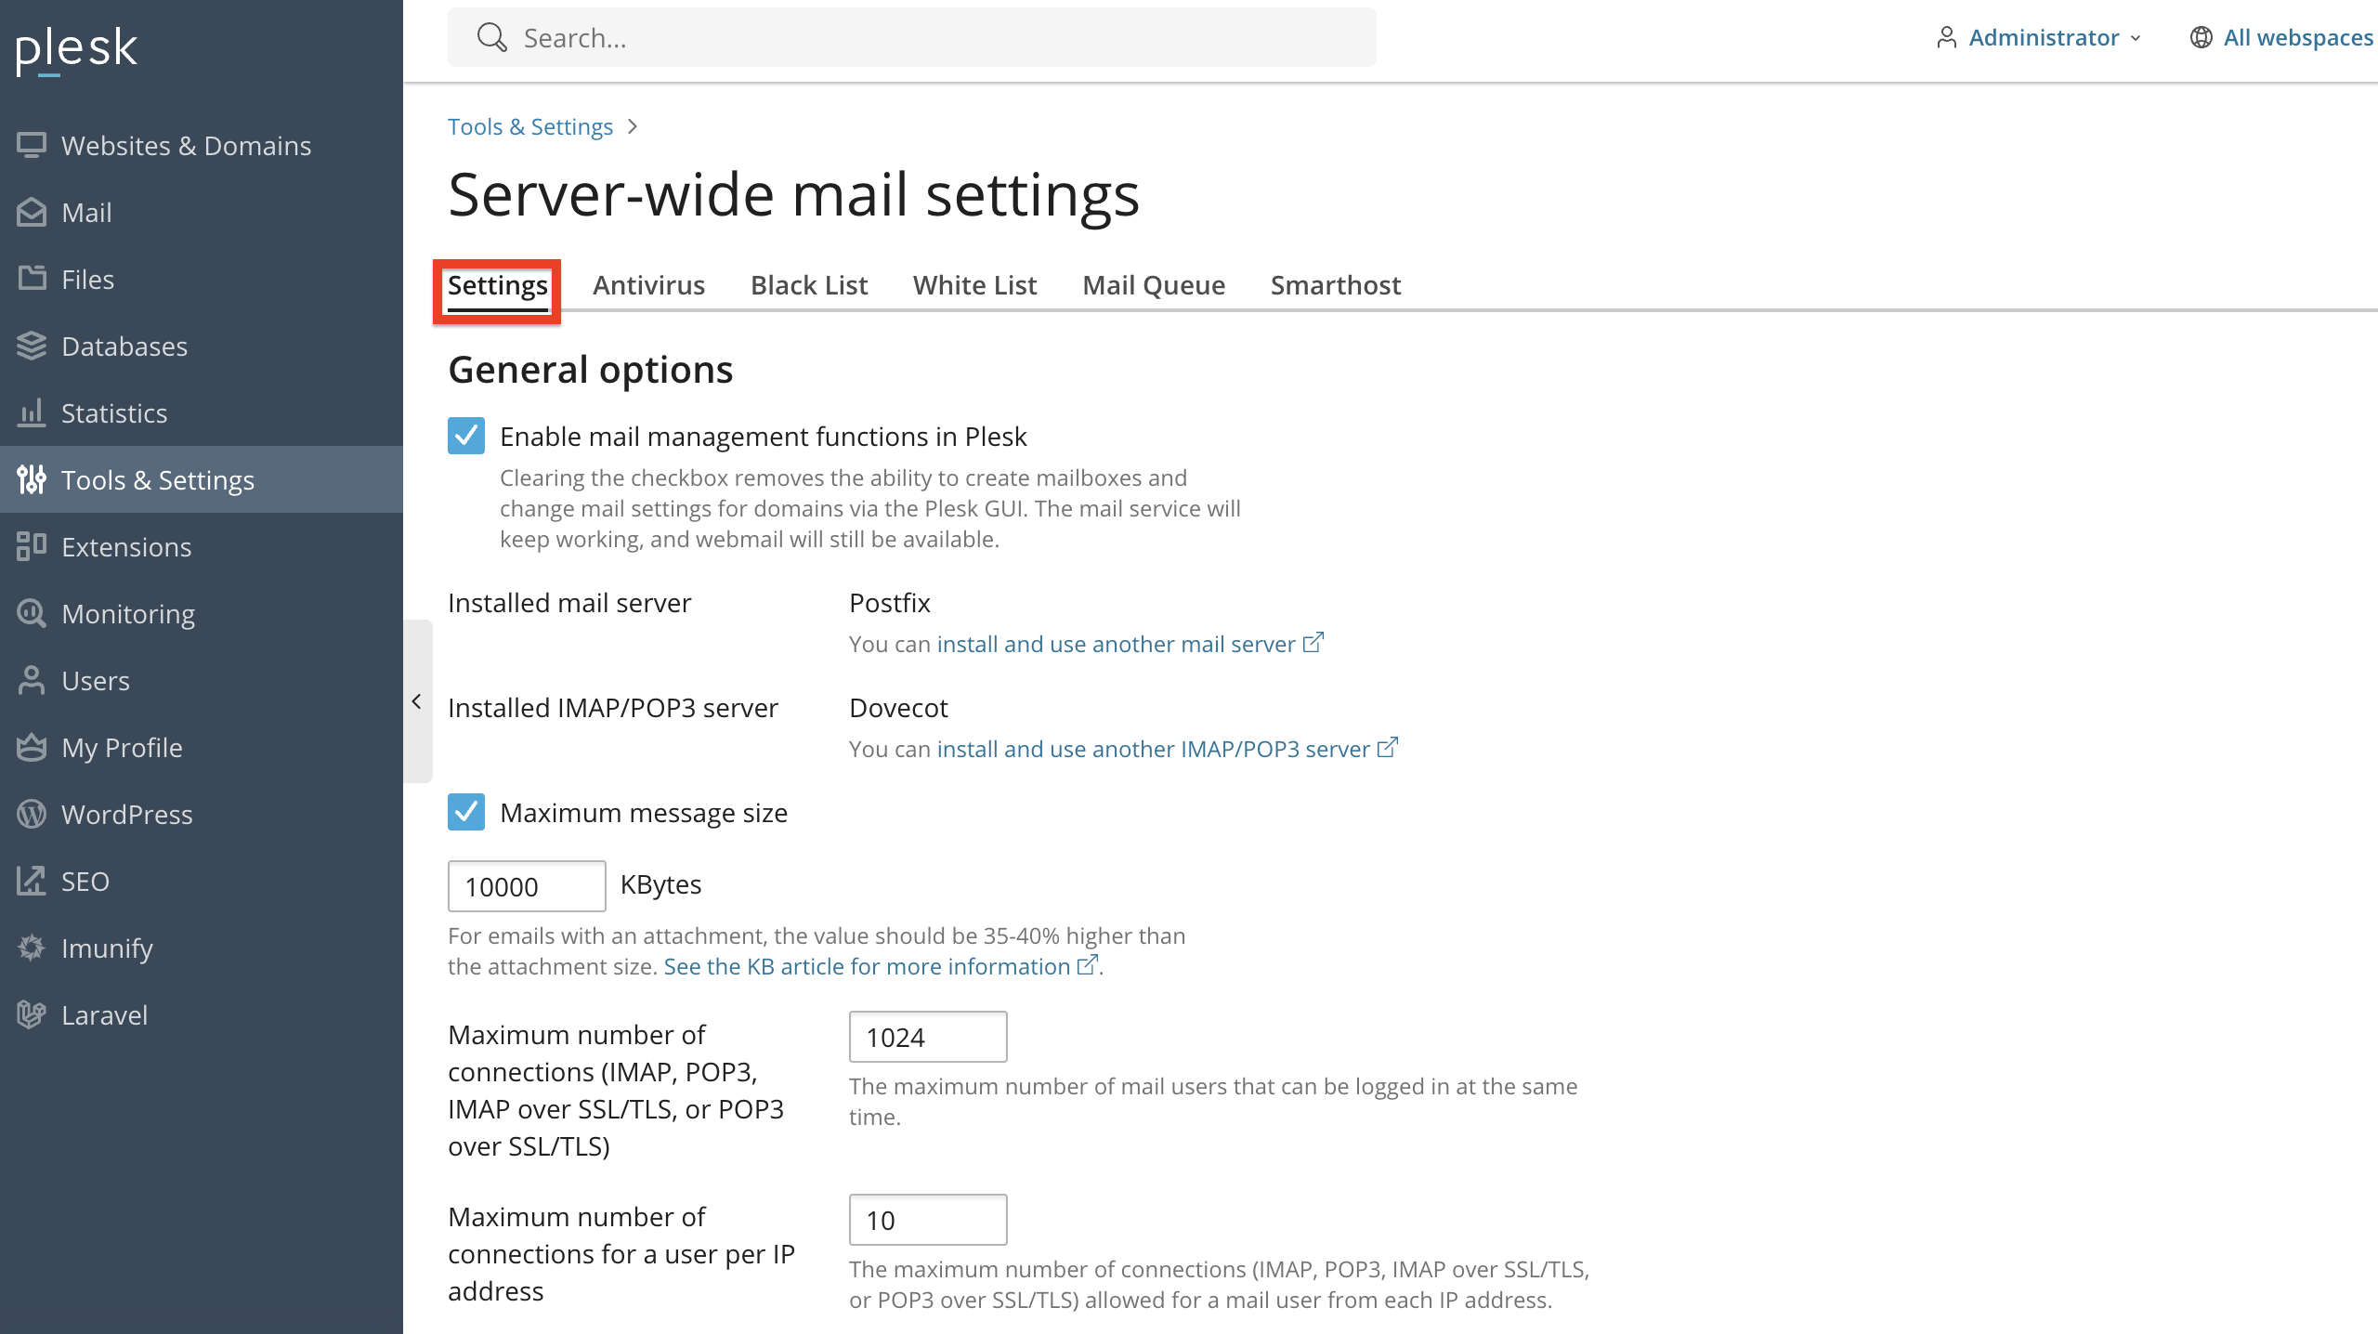Open the White List tab
Screen dimensions: 2378x1334
click(975, 285)
